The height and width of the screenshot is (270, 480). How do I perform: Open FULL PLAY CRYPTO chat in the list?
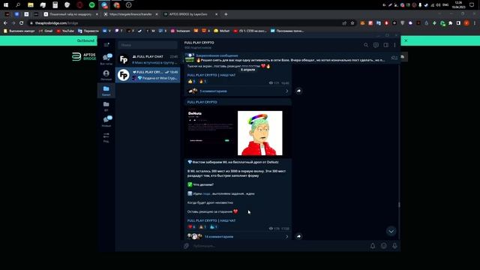point(148,75)
